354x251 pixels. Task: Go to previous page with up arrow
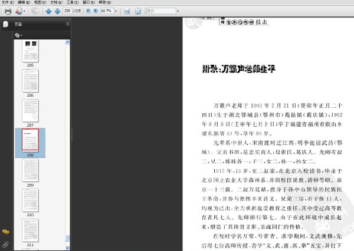coord(48,11)
